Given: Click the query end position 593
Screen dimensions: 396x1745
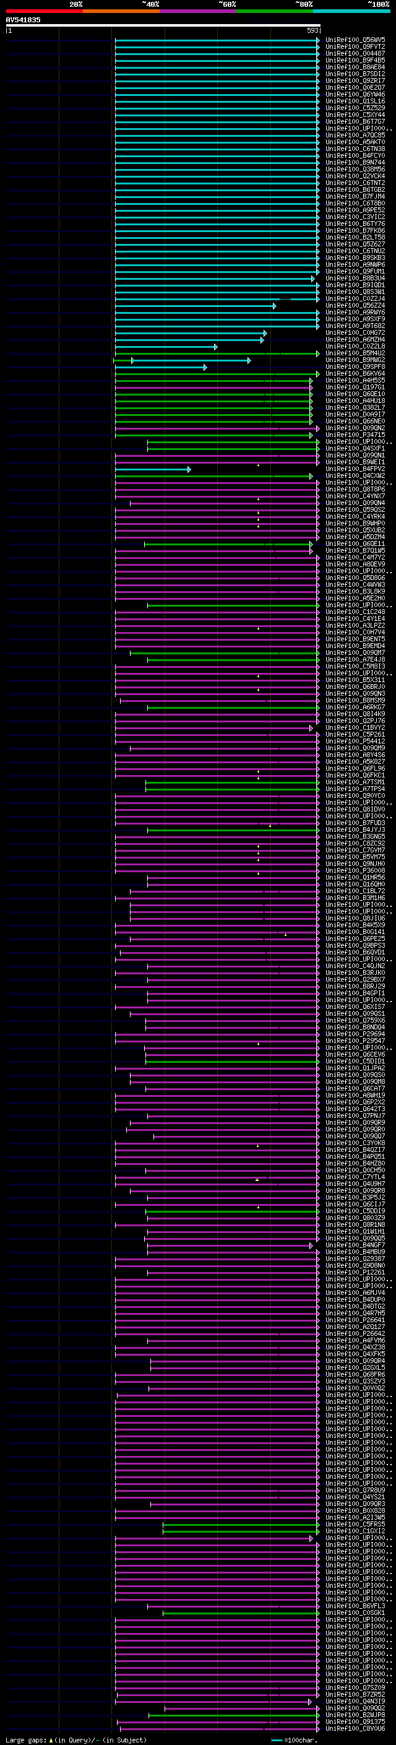Looking at the screenshot, I should click(312, 30).
